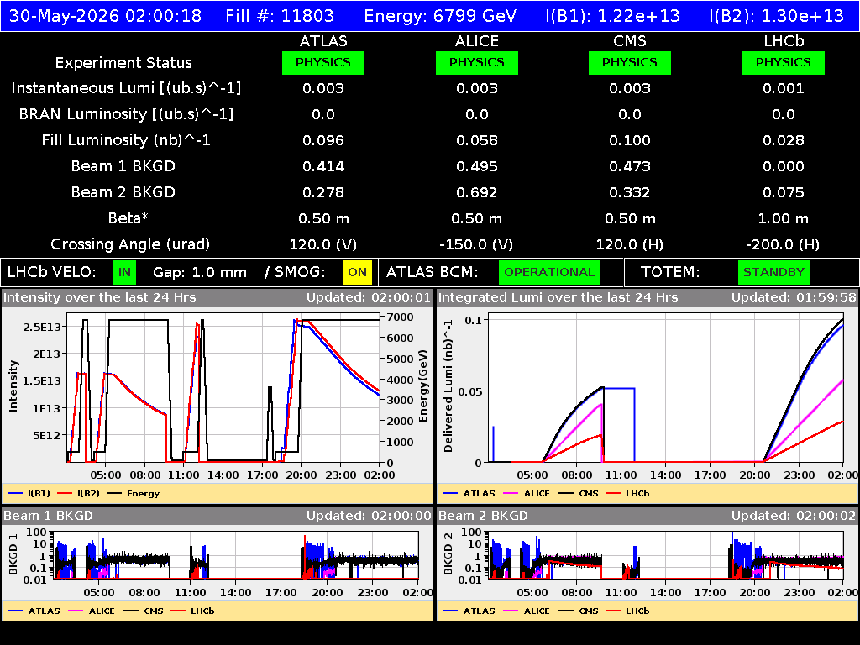Click the ALICE column header
This screenshot has height=645, width=860.
coord(477,41)
